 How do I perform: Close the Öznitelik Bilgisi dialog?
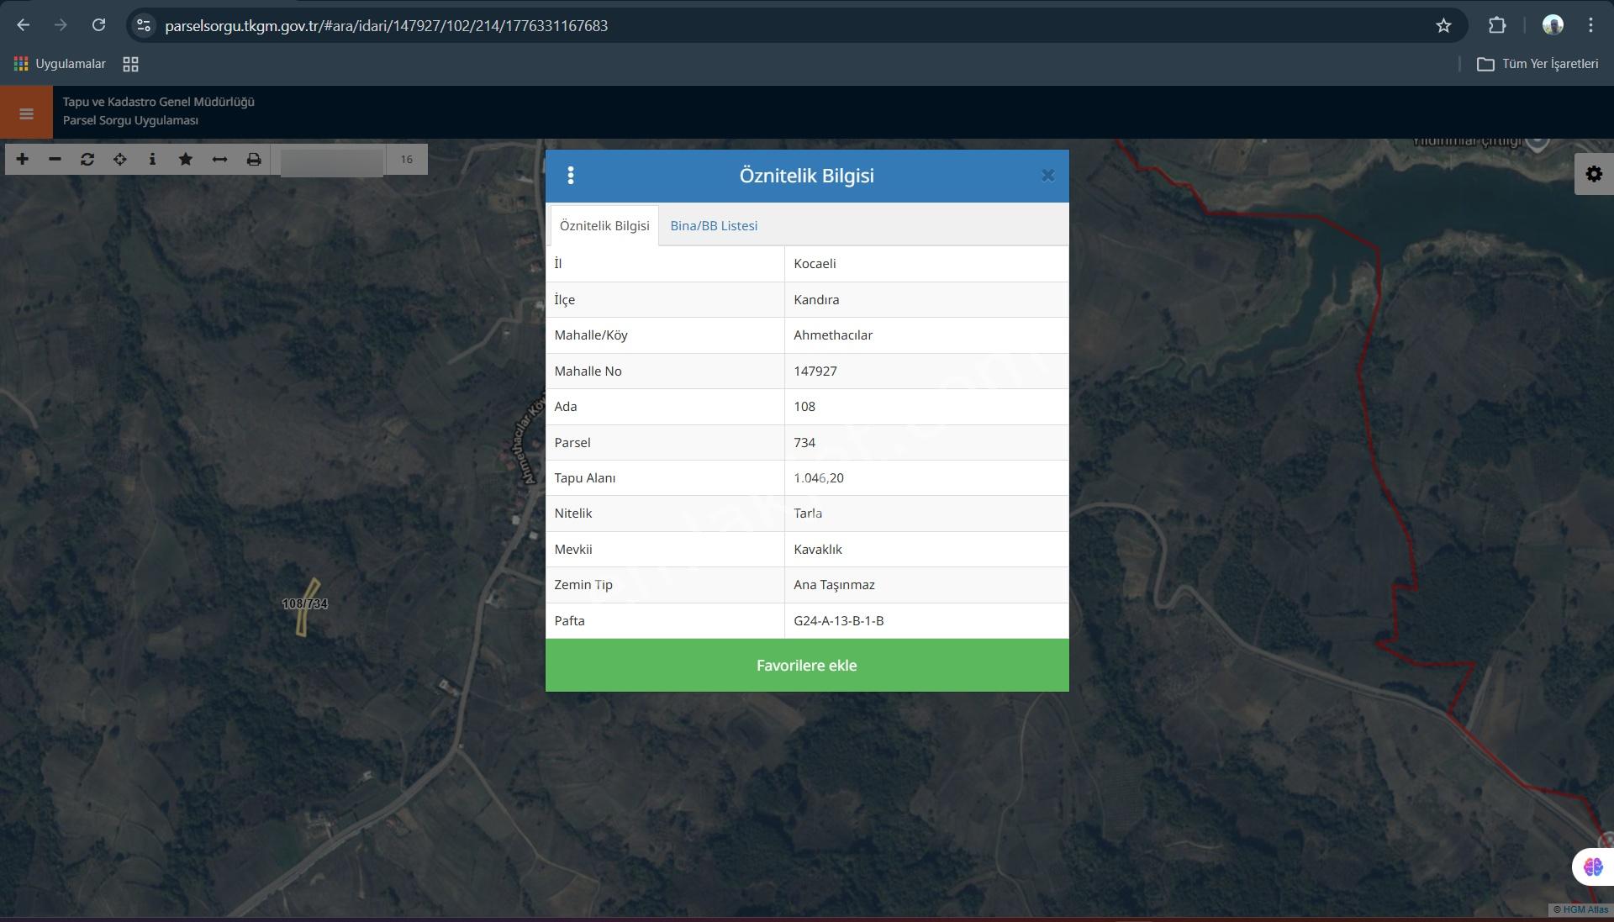tap(1047, 176)
